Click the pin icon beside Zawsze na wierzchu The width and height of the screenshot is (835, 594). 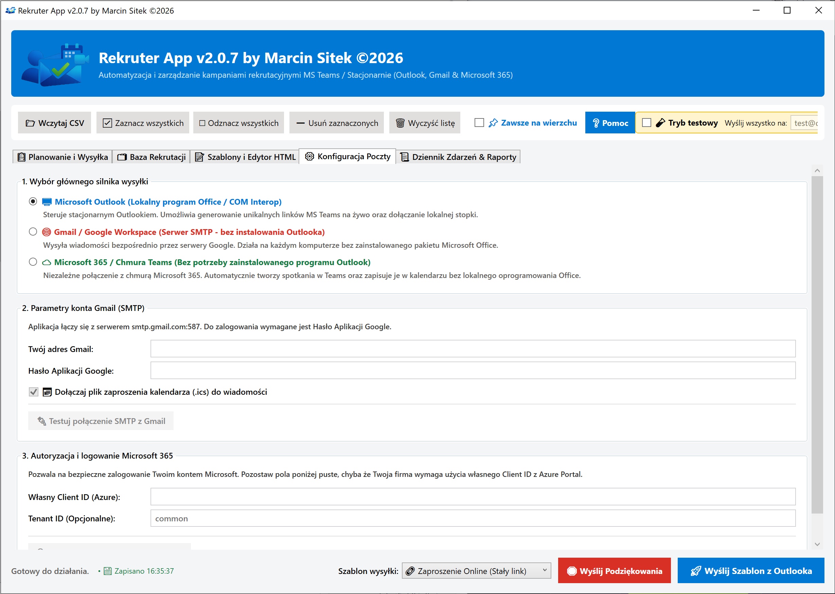[x=493, y=123]
